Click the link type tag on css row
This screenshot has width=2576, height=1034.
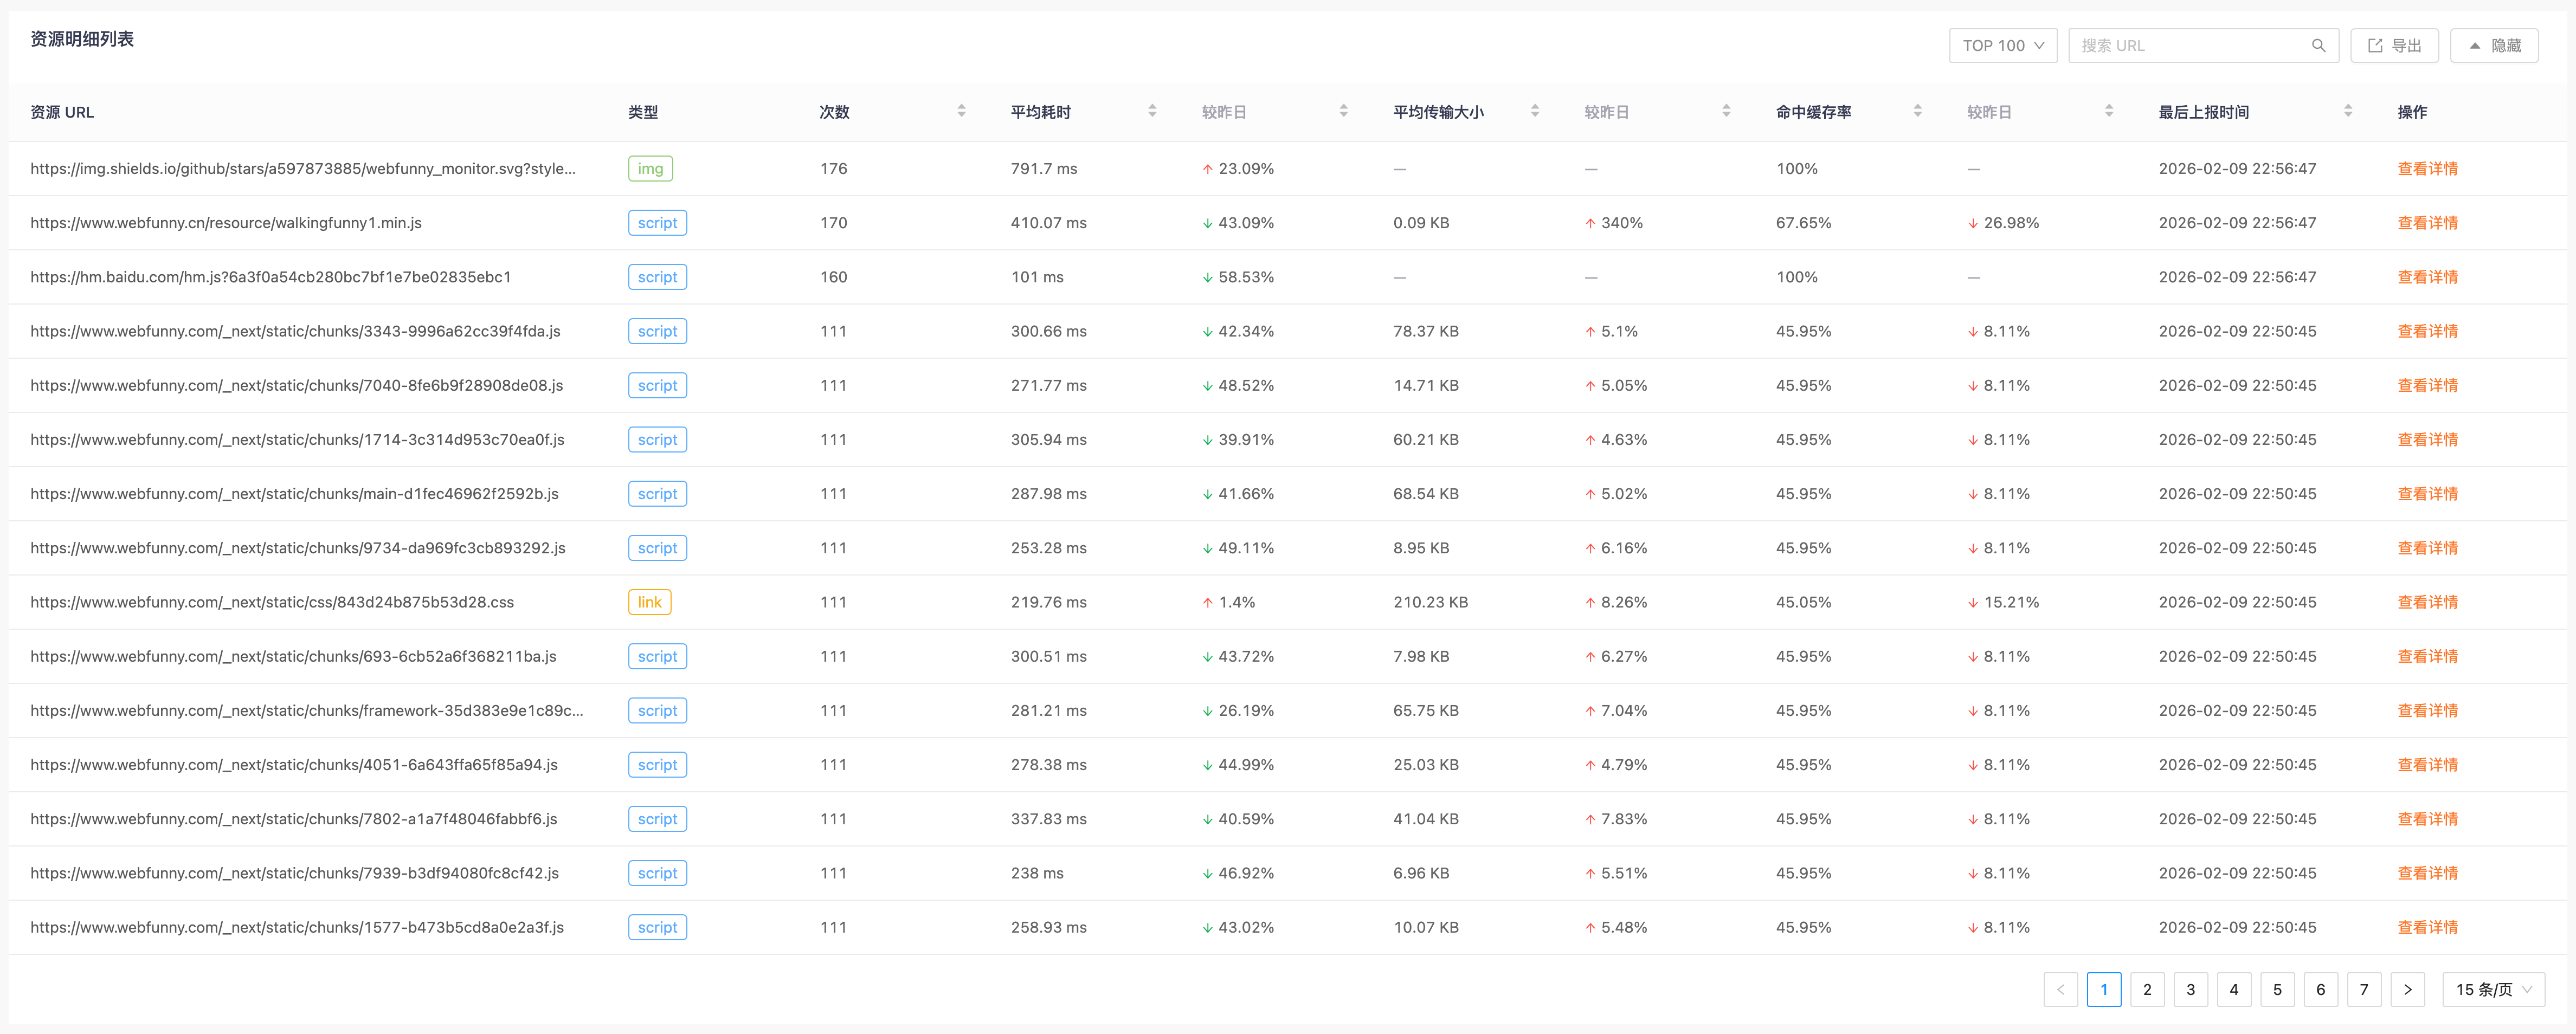649,602
